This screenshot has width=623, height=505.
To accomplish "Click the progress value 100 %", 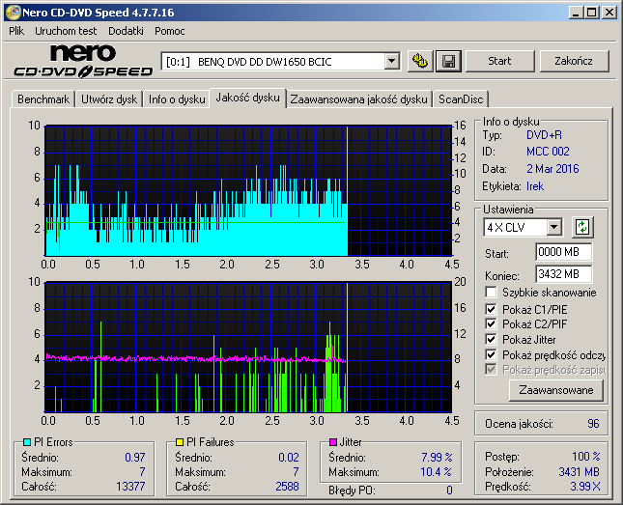I will [x=586, y=457].
